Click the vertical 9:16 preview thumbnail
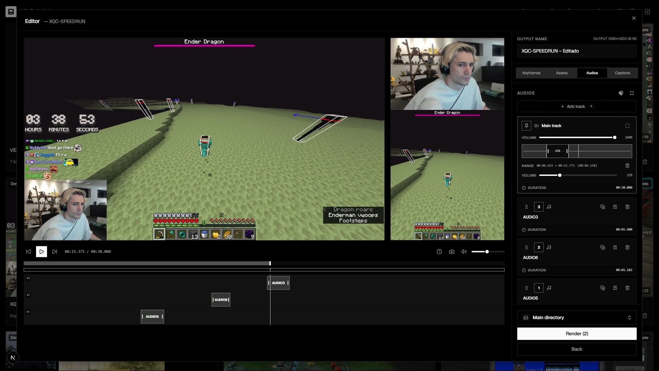The image size is (659, 371). [x=447, y=139]
